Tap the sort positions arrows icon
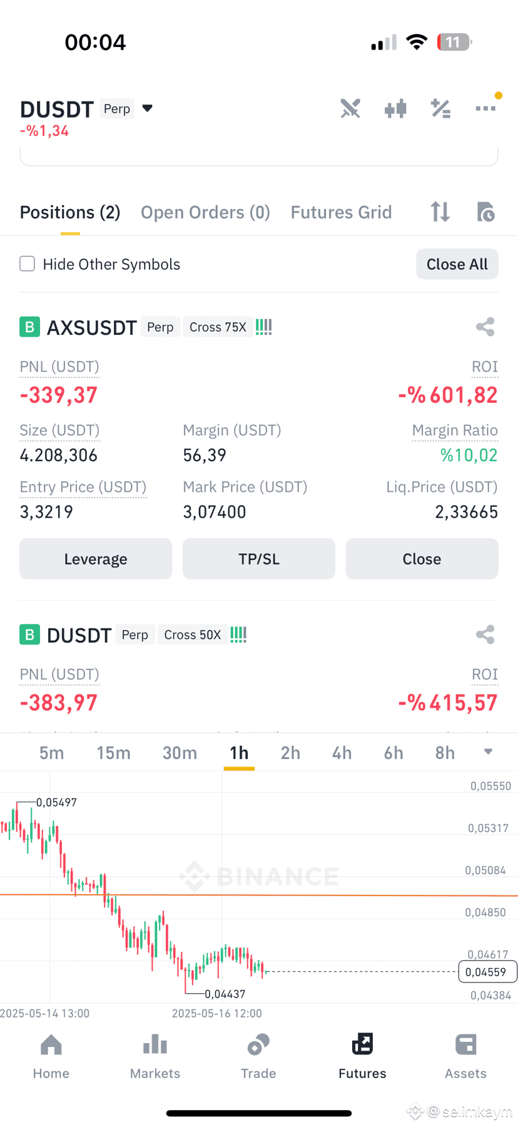Screen dimensions: 518x1127 coord(440,212)
